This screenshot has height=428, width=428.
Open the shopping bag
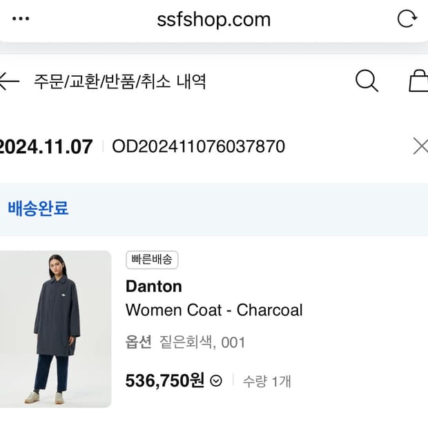point(418,81)
